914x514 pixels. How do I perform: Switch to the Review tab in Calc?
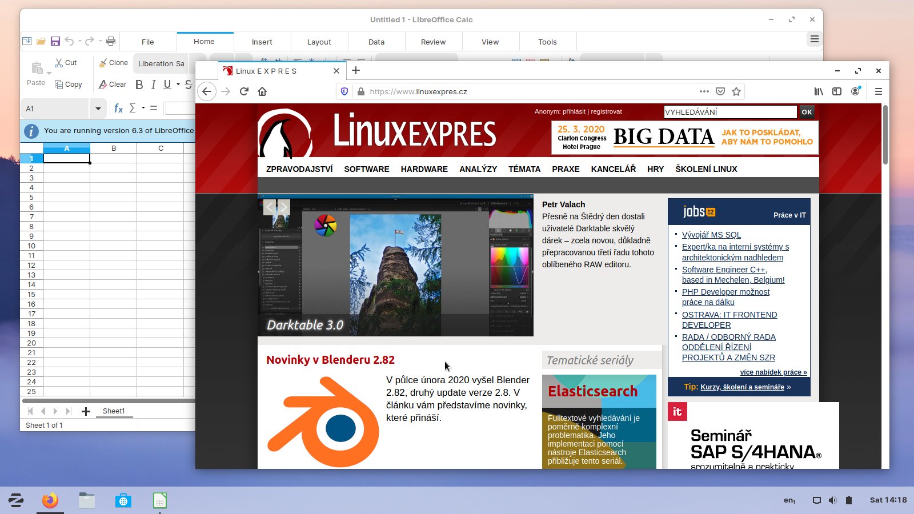coord(434,42)
